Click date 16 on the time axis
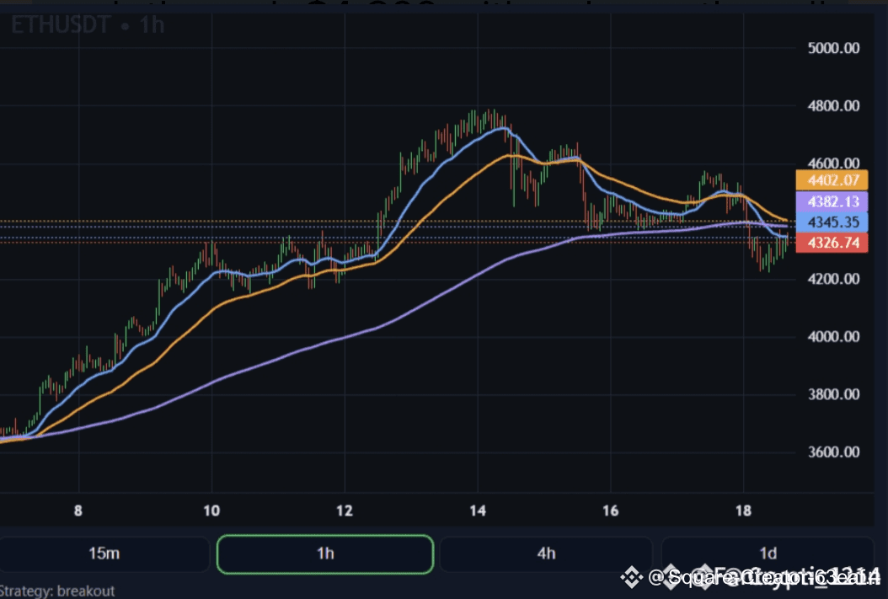888x599 pixels. 611,510
